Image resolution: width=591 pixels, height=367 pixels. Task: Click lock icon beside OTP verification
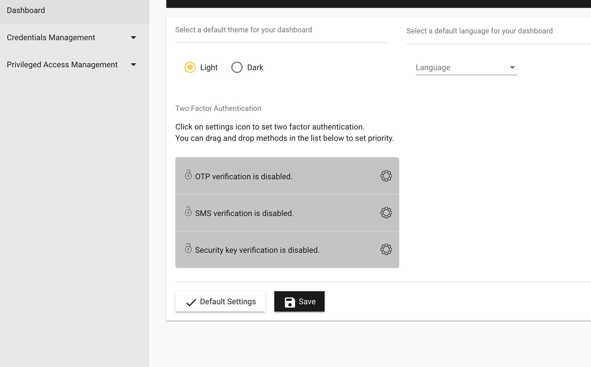point(188,175)
